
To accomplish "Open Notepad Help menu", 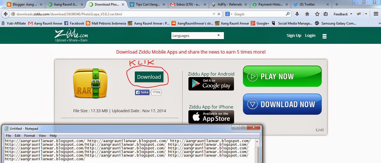I will [53, 136].
